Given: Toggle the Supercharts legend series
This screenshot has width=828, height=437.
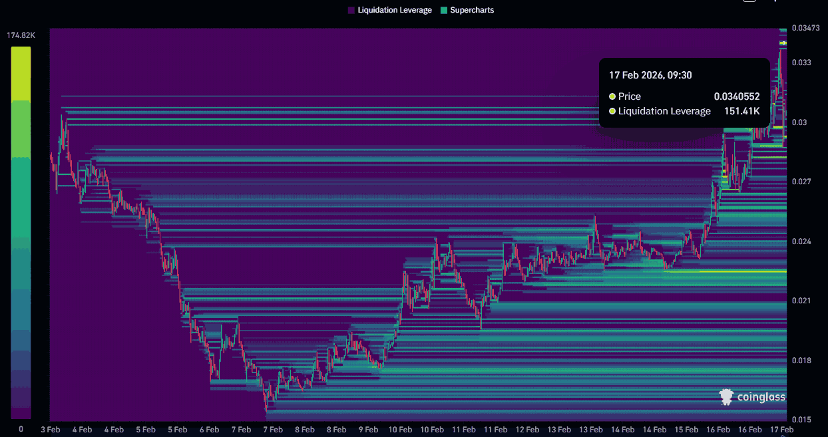Looking at the screenshot, I should [x=467, y=10].
